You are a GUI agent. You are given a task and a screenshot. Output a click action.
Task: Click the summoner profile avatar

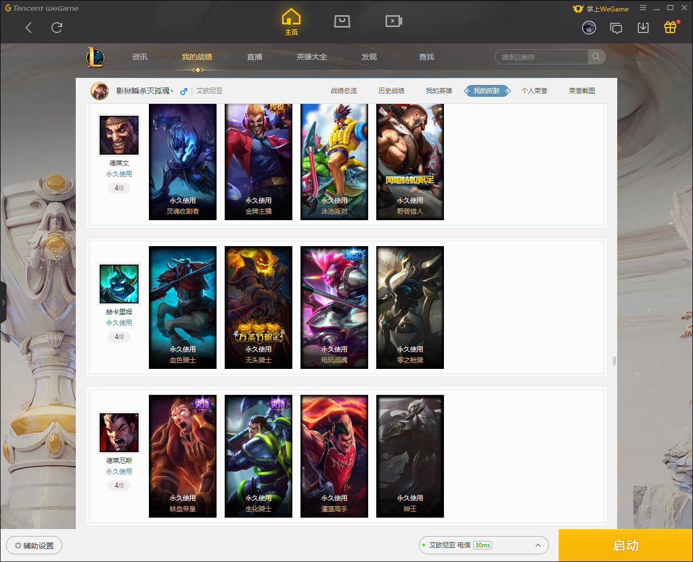pyautogui.click(x=100, y=91)
